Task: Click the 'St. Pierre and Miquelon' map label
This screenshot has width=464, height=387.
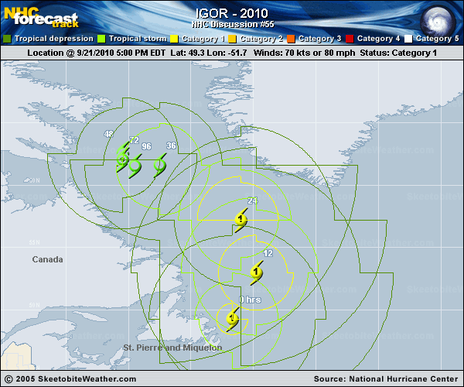Action: 172,348
